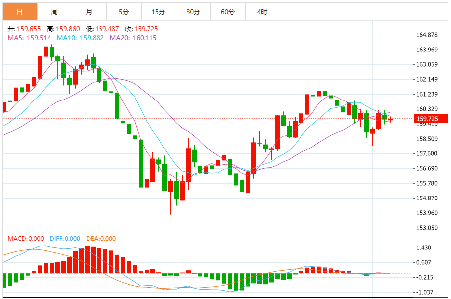Click the -0.215 MACD axis label
This screenshot has height=299, width=451.
click(x=425, y=277)
